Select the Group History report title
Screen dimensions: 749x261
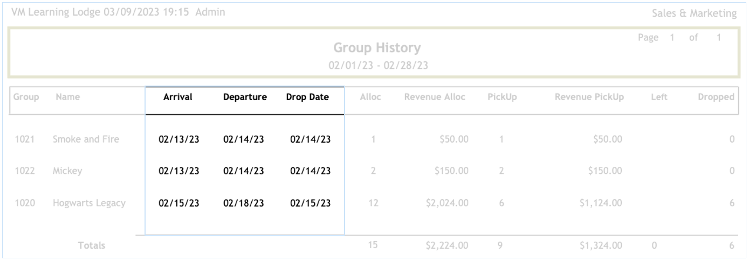[377, 48]
